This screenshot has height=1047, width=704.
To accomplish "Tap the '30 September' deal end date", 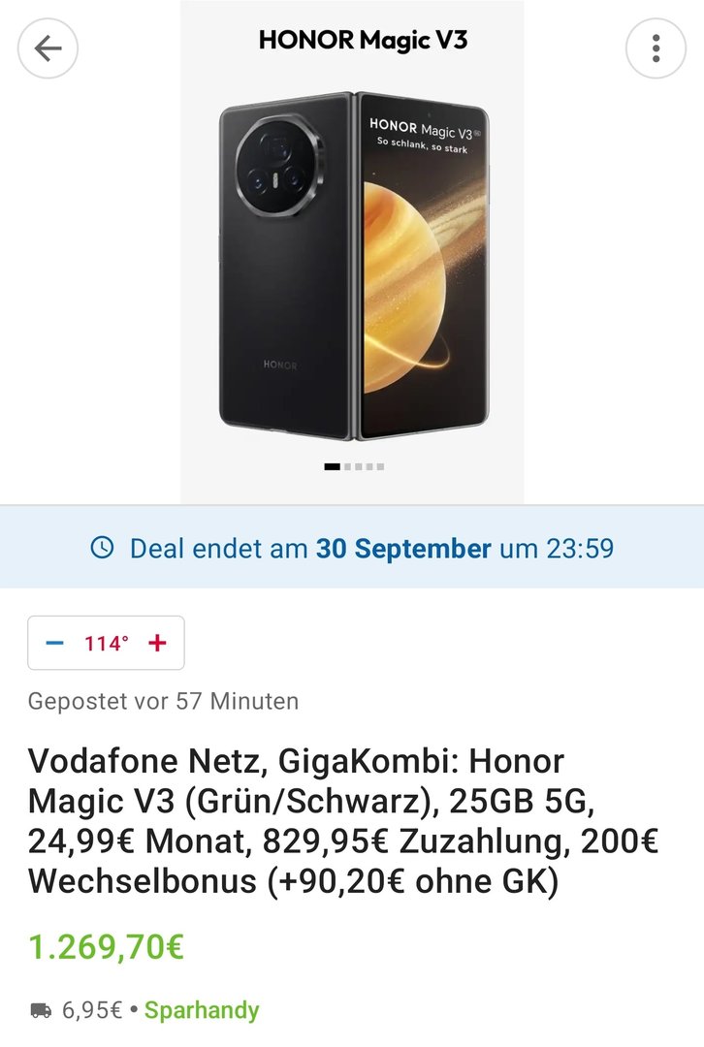I will (403, 549).
